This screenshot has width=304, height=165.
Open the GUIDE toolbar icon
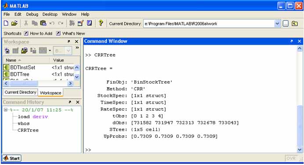point(80,23)
